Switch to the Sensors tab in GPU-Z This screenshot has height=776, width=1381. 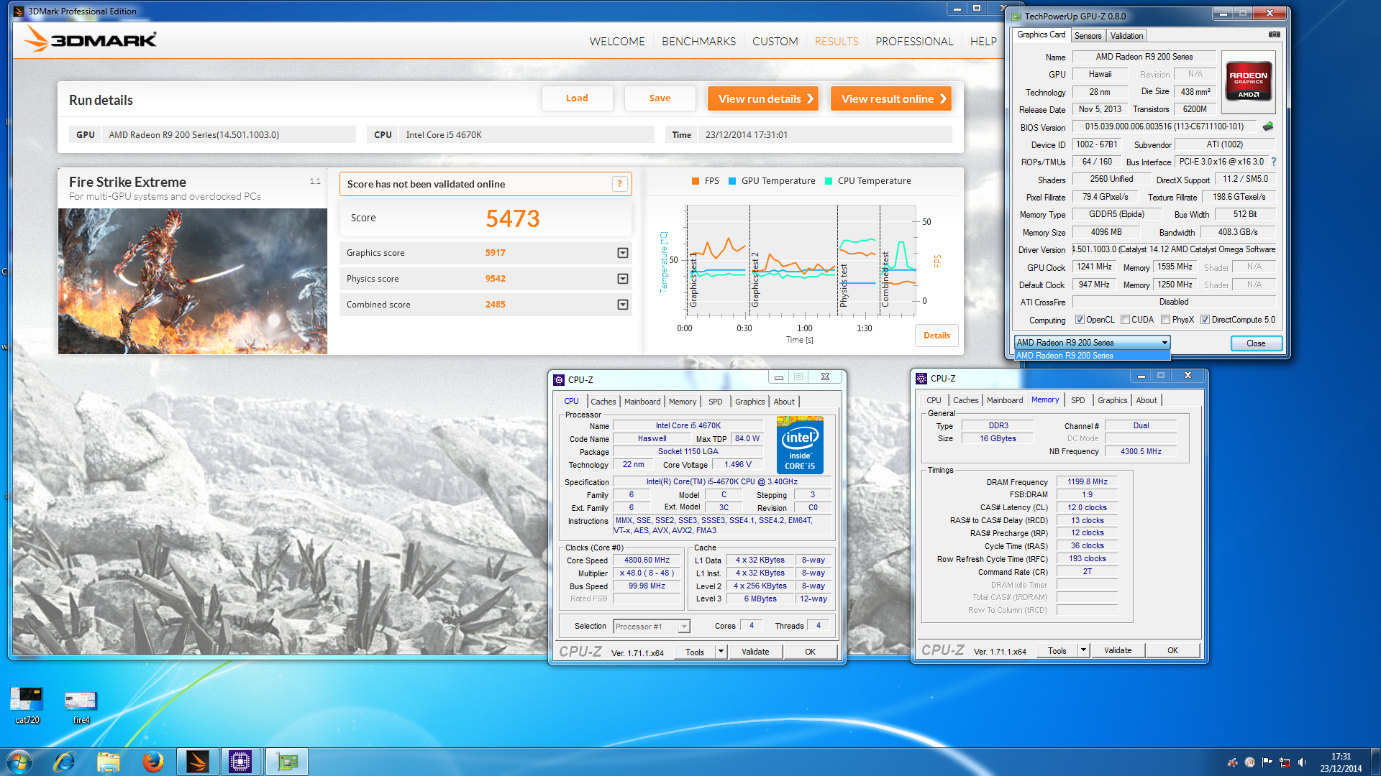1088,35
